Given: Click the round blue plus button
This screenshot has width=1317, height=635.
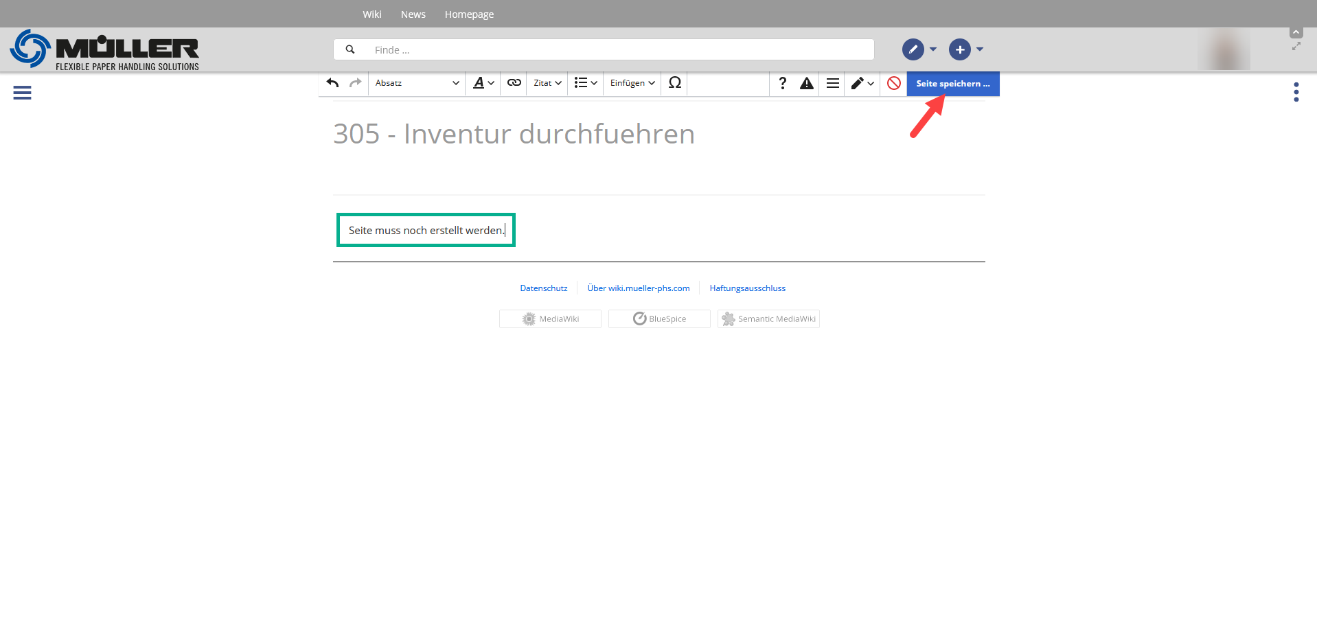Looking at the screenshot, I should (x=959, y=49).
